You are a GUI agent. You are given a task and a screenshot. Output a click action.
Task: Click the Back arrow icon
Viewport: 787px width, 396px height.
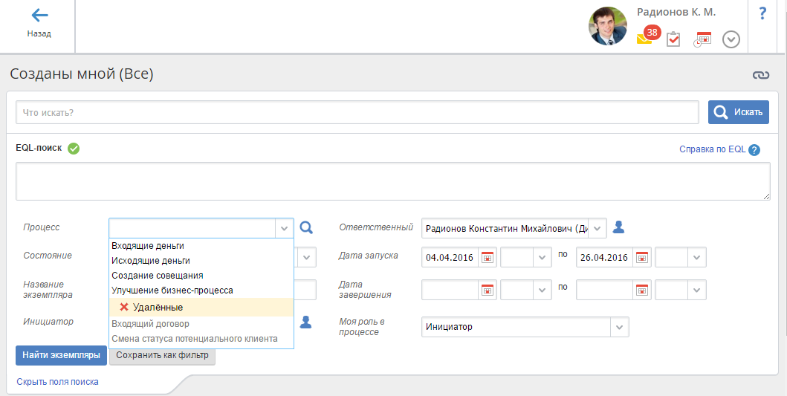[39, 16]
